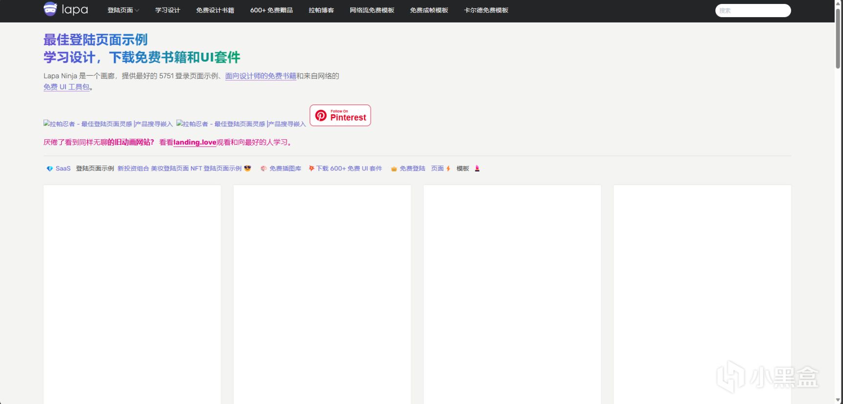Click the Follow On Pinterest button
This screenshot has height=404, width=843.
point(340,115)
